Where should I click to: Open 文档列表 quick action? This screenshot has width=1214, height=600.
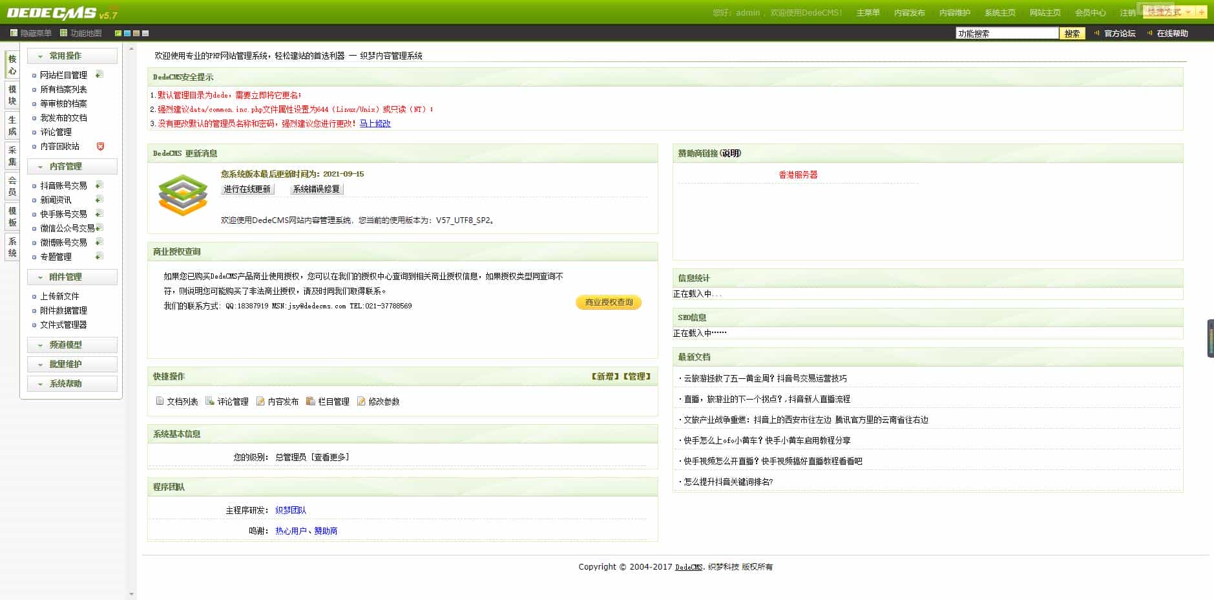point(177,402)
